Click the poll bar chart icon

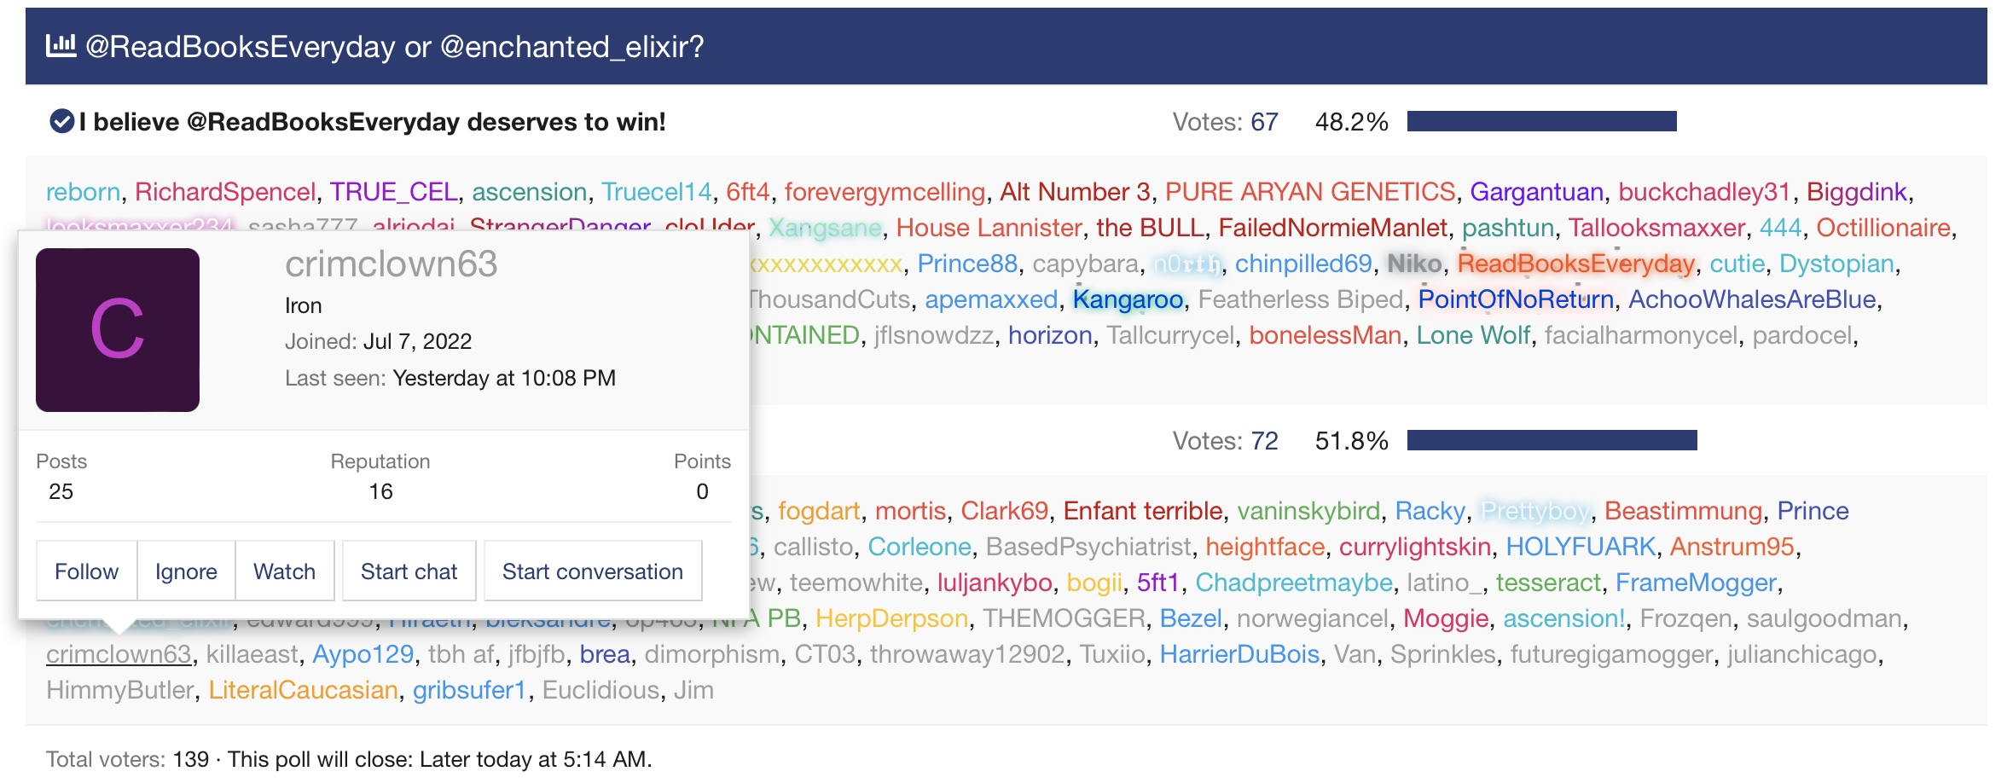(61, 45)
